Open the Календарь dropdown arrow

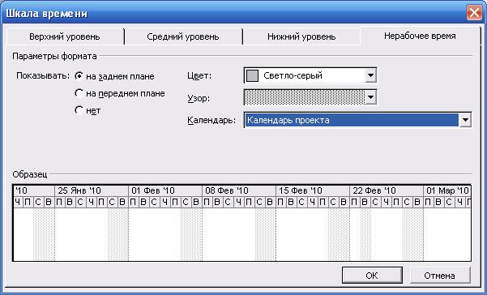pyautogui.click(x=465, y=120)
